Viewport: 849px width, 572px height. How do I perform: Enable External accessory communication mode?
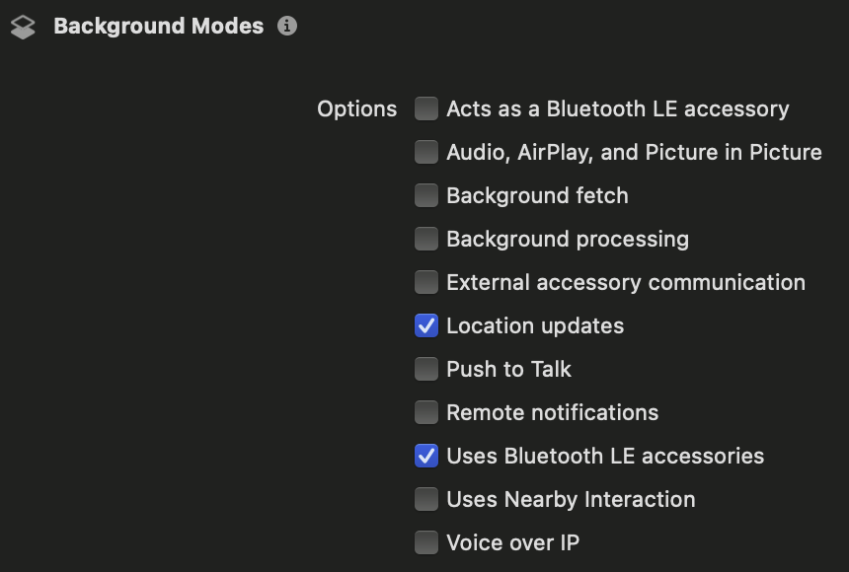(x=425, y=282)
